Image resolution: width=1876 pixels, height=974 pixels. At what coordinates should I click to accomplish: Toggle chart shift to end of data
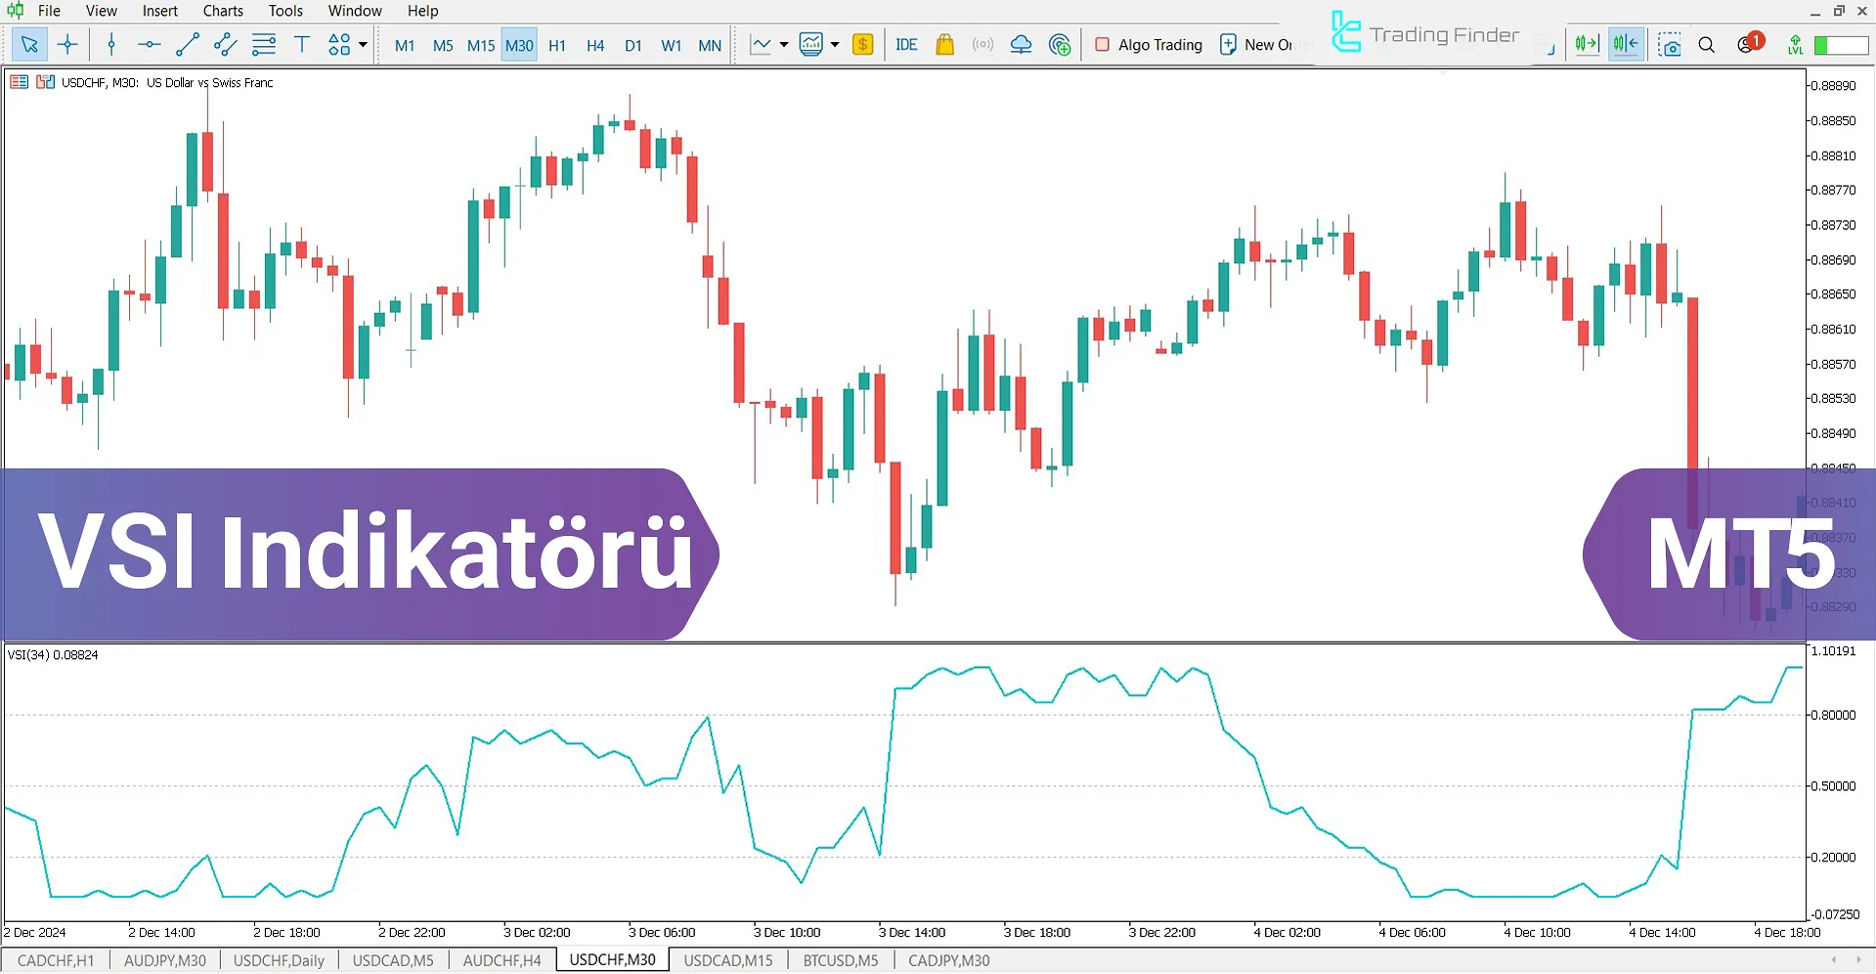click(x=1625, y=44)
